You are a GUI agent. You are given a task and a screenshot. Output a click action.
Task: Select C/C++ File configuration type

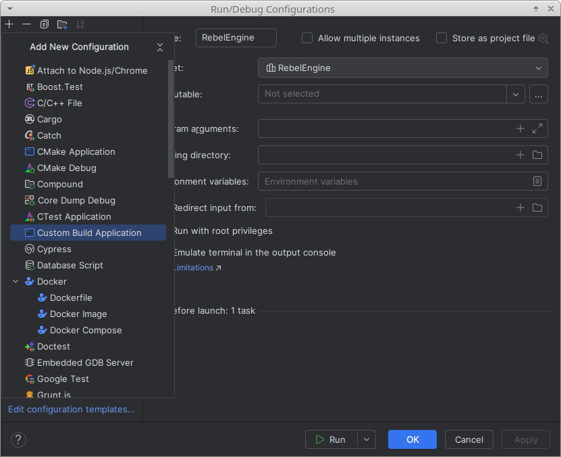(x=88, y=103)
